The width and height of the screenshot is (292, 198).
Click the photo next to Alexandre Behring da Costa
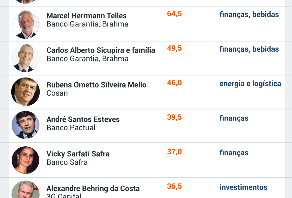click(x=25, y=191)
